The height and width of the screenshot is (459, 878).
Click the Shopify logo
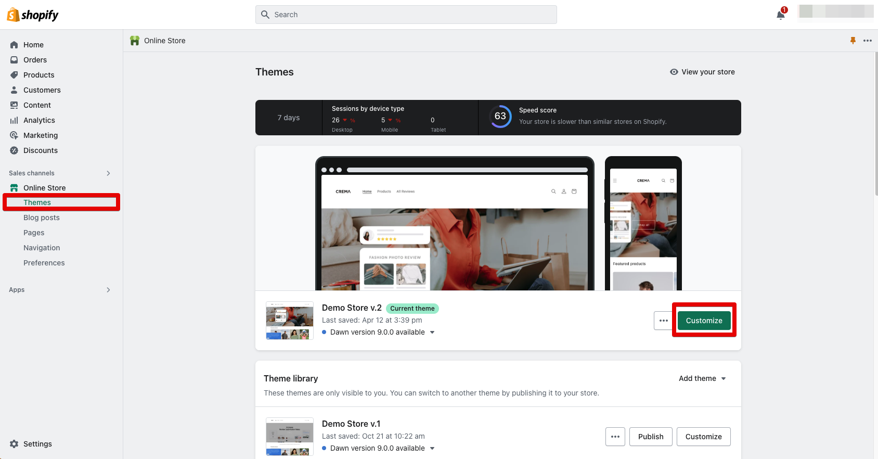coord(33,15)
